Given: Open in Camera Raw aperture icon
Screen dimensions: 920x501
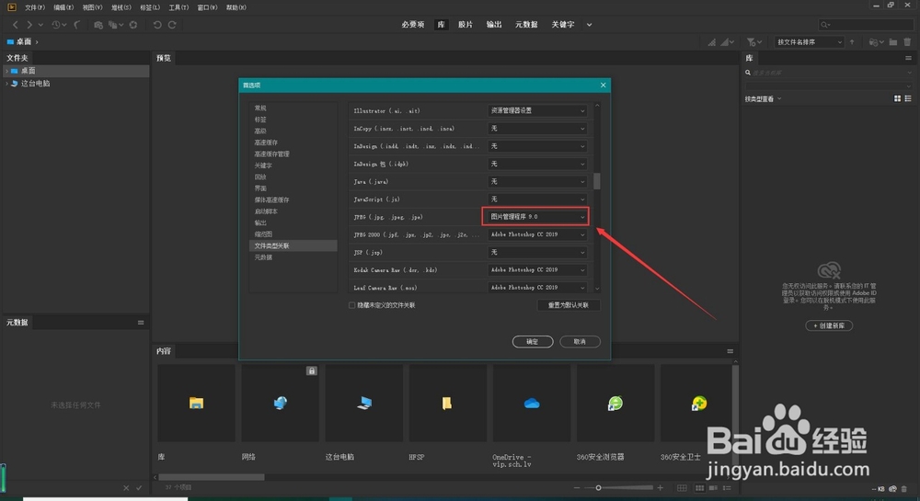Looking at the screenshot, I should [x=133, y=25].
